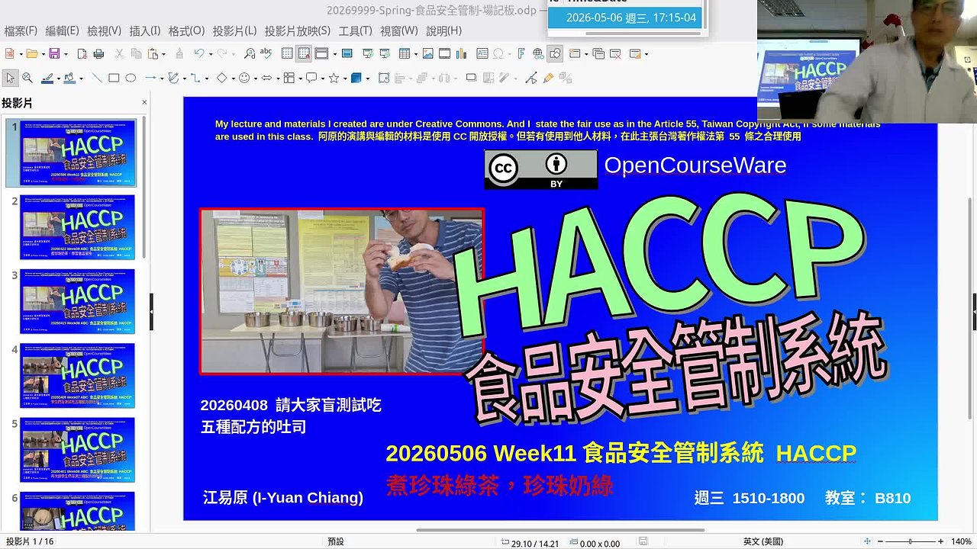977x549 pixels.
Task: Click the Delete Slide icon
Action: tap(615, 53)
